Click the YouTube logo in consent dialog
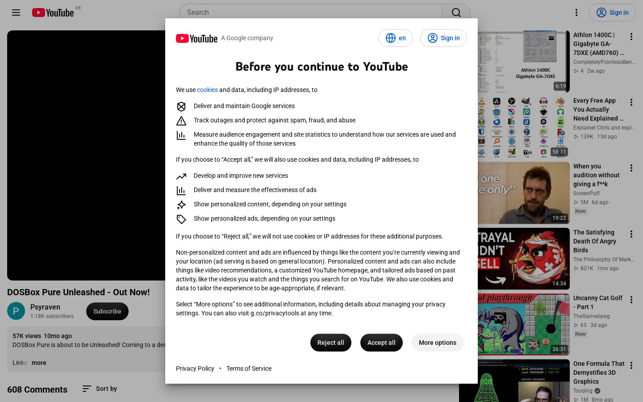Screen dimensions: 643x402 click(x=196, y=38)
